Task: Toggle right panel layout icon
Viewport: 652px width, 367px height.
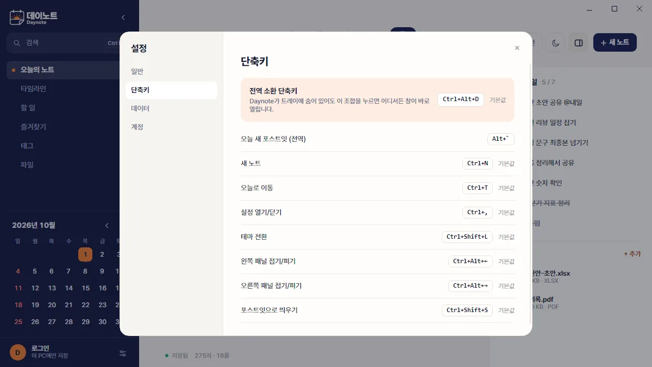Action: (x=579, y=42)
